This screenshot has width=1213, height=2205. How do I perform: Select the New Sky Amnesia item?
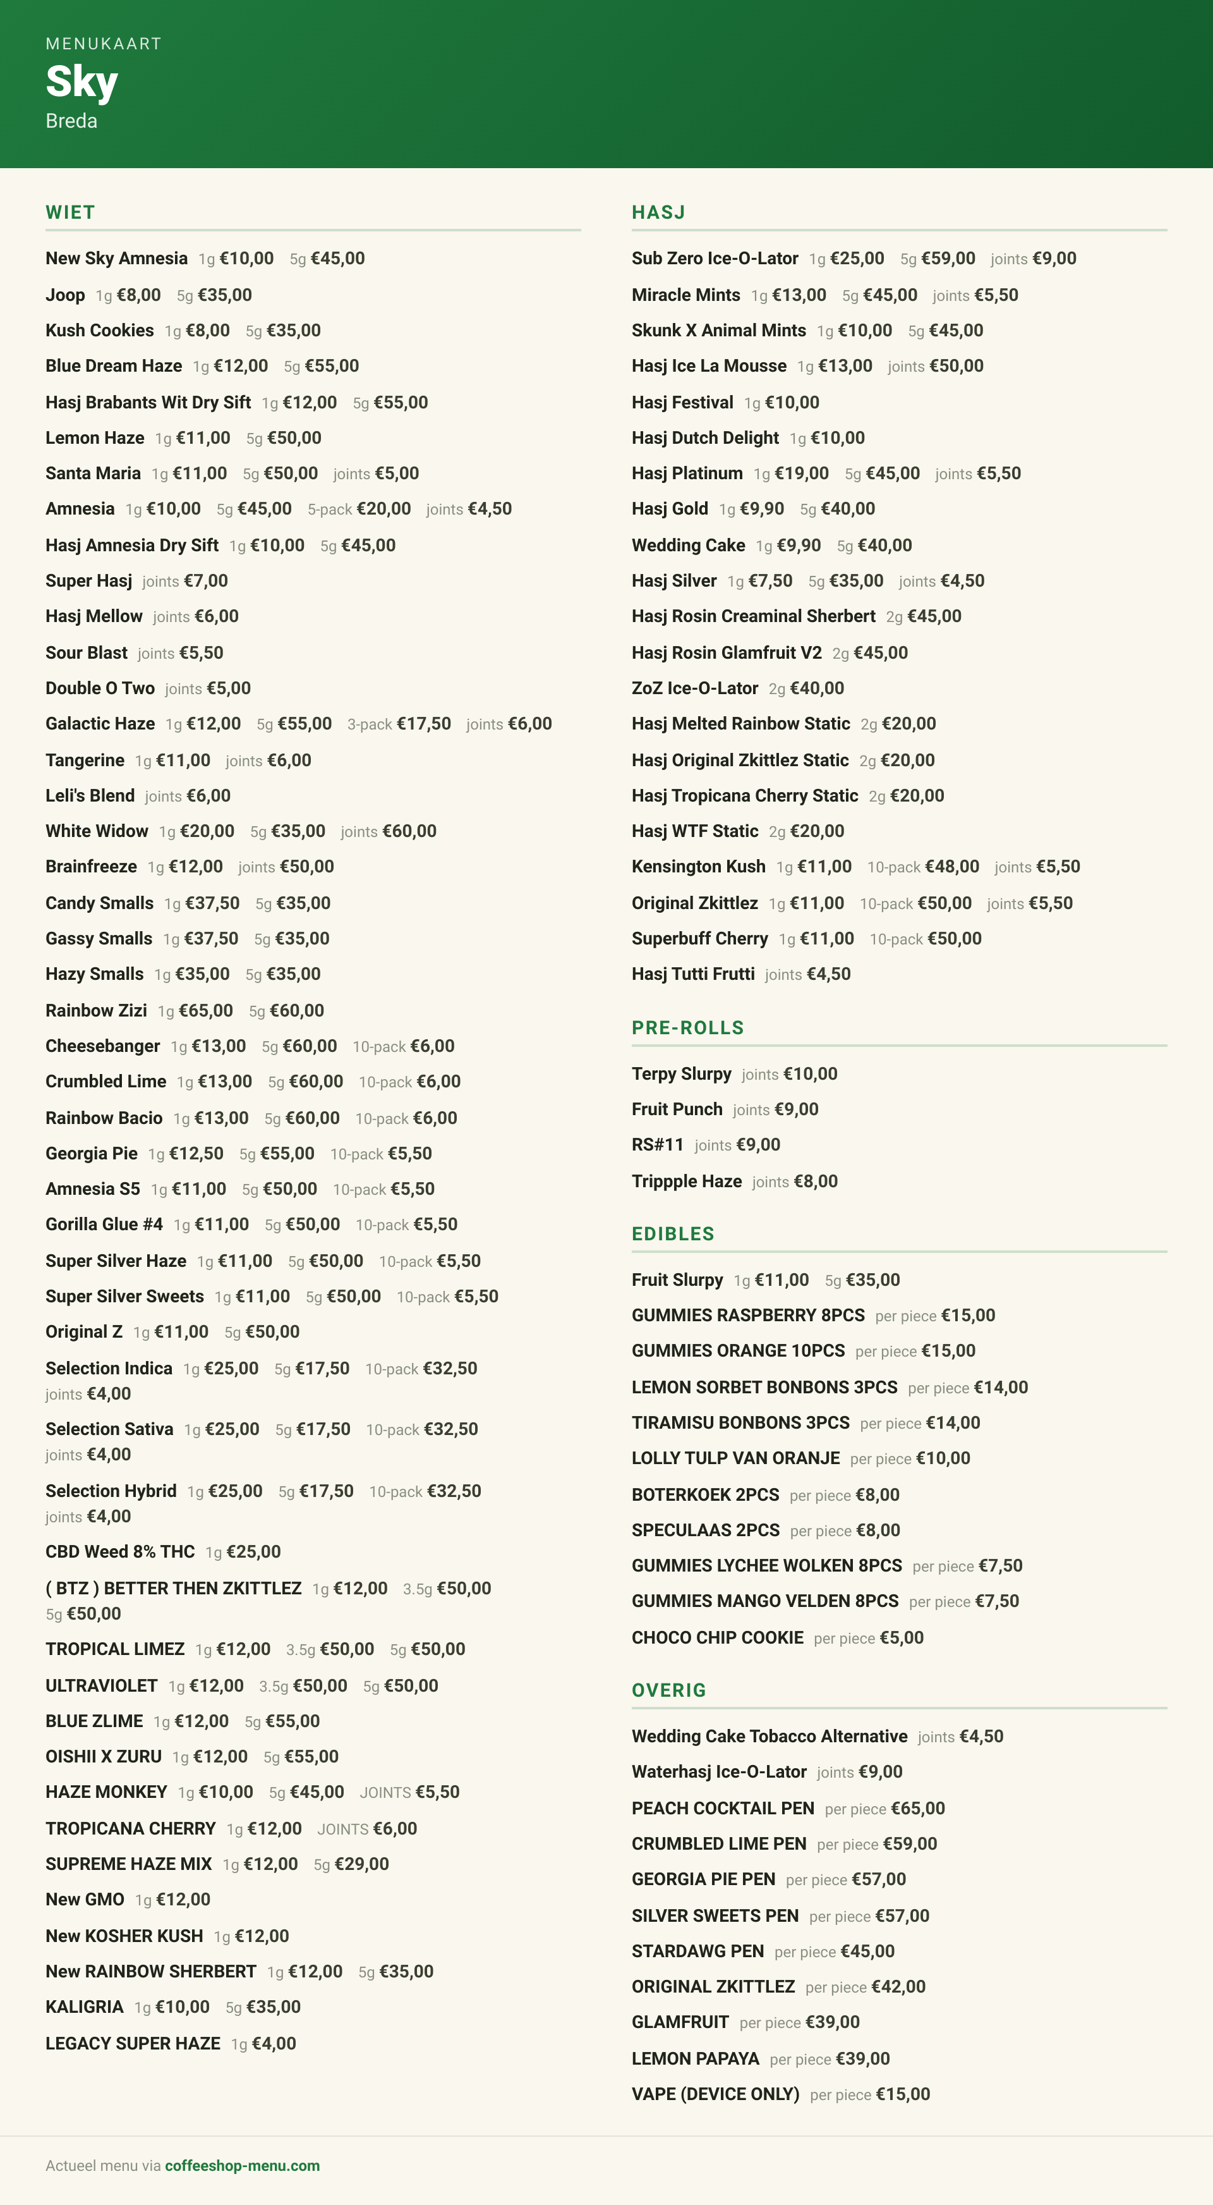pyautogui.click(x=116, y=259)
